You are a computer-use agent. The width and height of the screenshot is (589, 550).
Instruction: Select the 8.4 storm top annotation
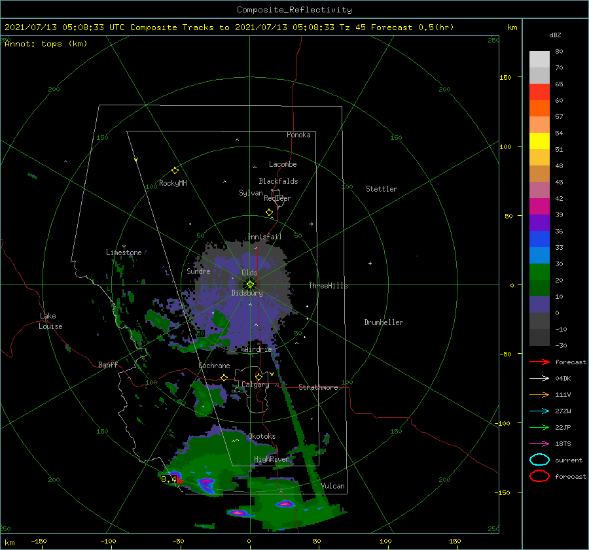[169, 479]
